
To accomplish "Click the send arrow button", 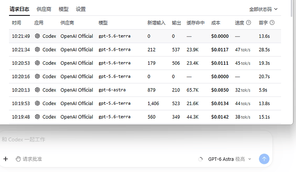I will click(264, 159).
